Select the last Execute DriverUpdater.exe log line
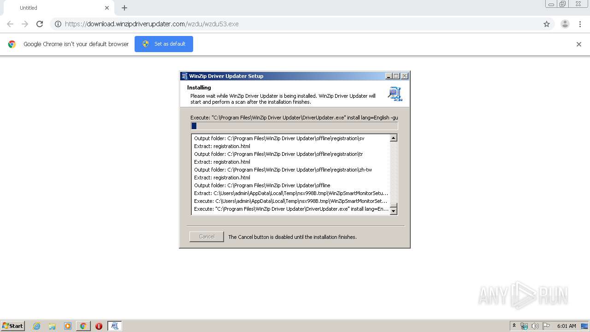 [x=291, y=209]
